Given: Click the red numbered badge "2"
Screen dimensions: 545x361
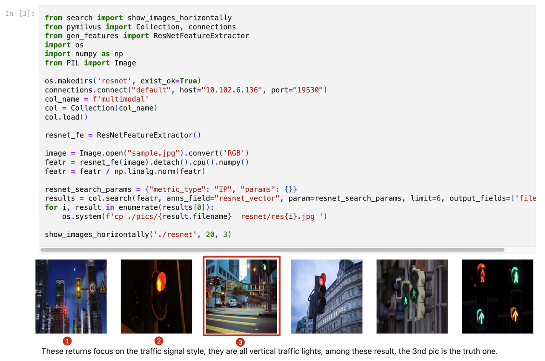Looking at the screenshot, I should (158, 341).
